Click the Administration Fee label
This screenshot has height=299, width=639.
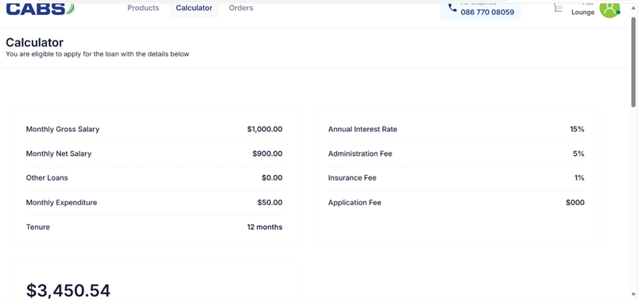tap(360, 153)
